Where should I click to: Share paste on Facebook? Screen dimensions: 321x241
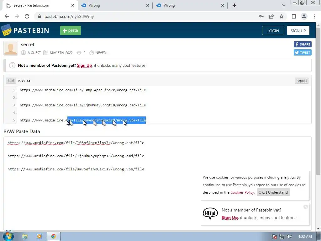point(303,44)
